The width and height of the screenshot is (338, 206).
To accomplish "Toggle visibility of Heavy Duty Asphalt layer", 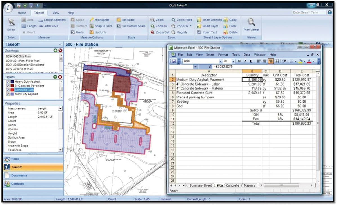I will tap(8, 82).
